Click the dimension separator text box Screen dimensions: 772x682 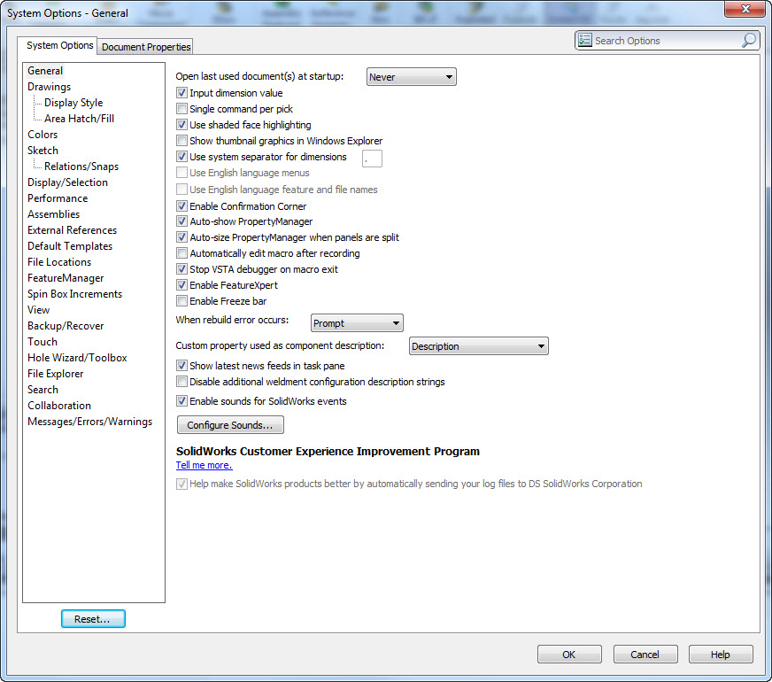(372, 158)
